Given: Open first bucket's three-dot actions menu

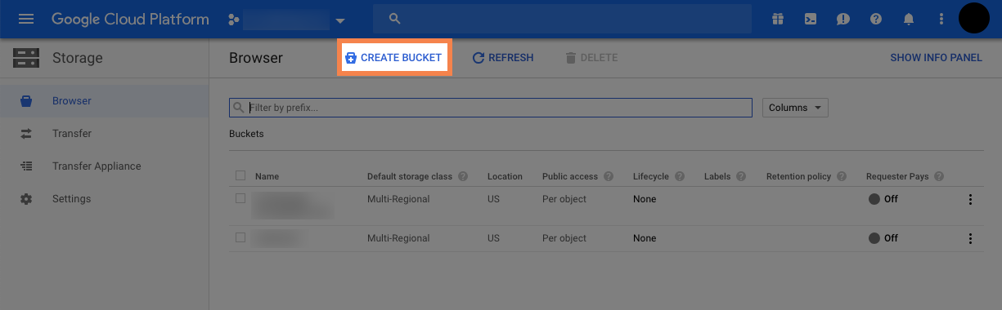Looking at the screenshot, I should coord(971,199).
